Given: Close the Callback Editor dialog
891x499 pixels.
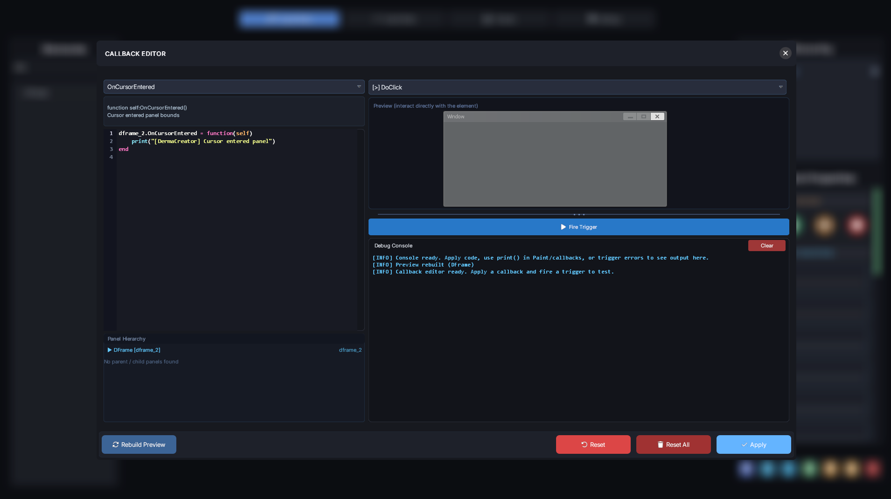Looking at the screenshot, I should 786,53.
